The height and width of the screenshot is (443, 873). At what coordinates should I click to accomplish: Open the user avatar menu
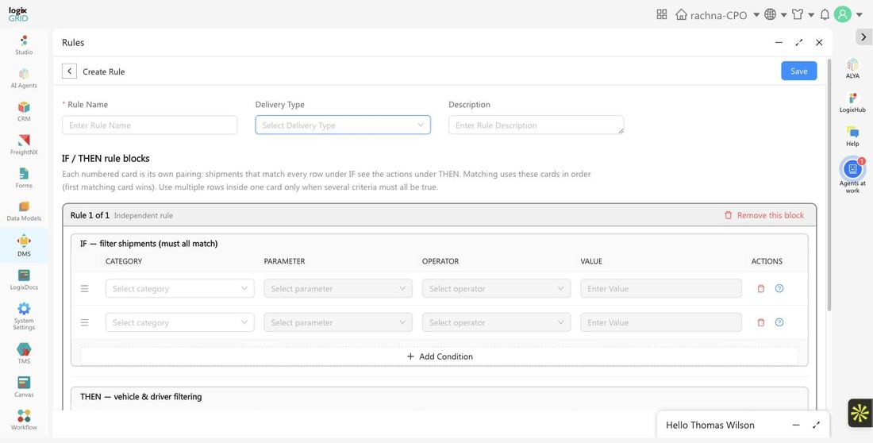(843, 14)
